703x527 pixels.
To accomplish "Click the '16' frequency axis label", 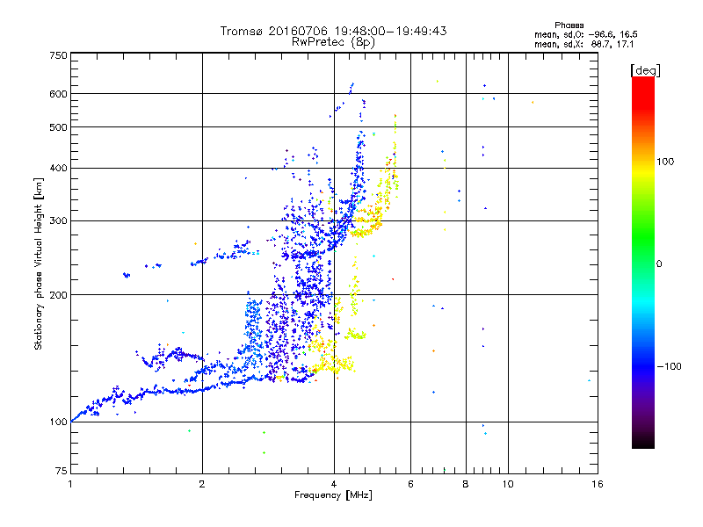I will coord(598,484).
